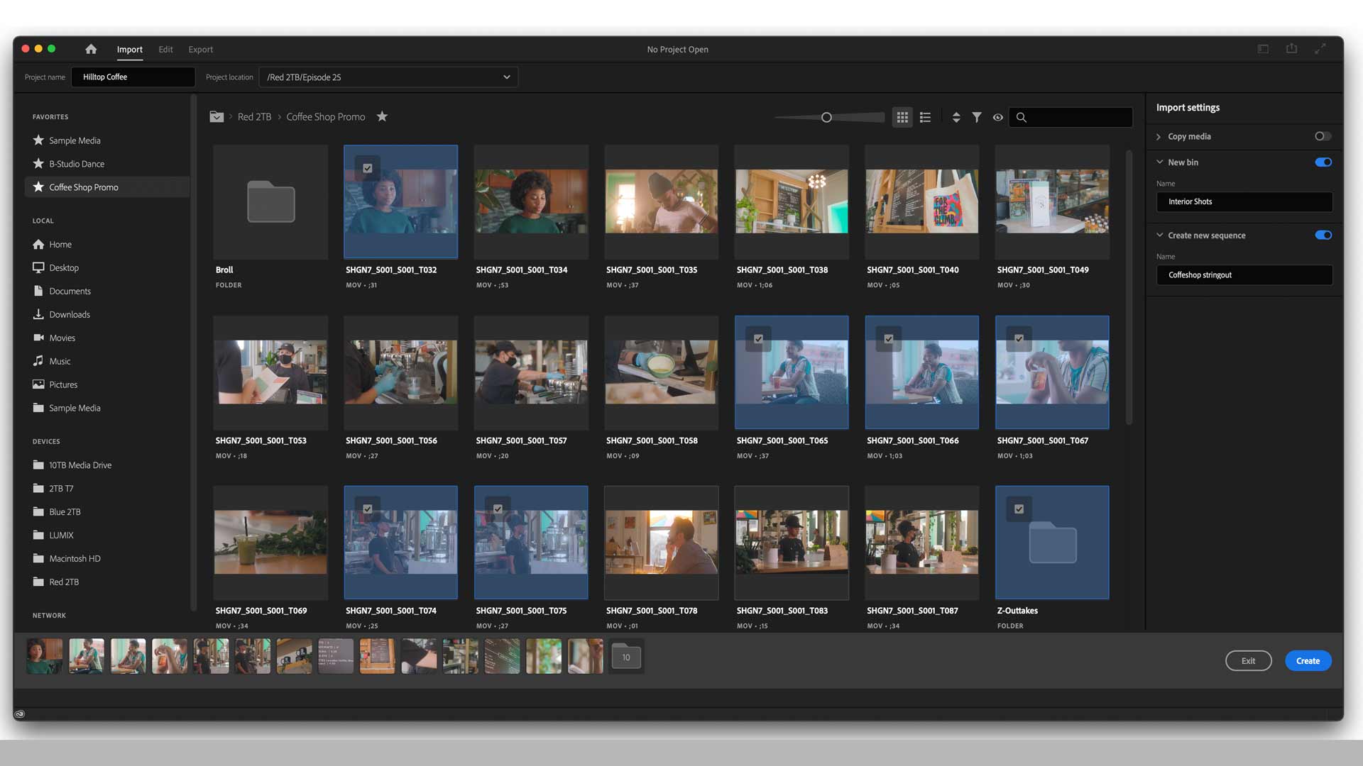Image resolution: width=1363 pixels, height=766 pixels.
Task: Click the parent folder breadcrumb icon
Action: (x=217, y=117)
